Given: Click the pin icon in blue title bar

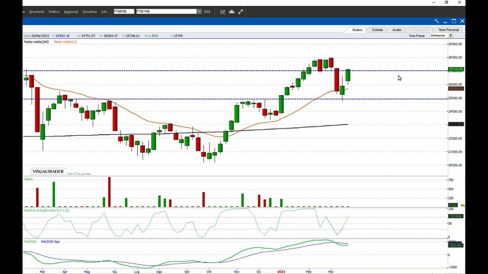Looking at the screenshot, I should pos(437,21).
